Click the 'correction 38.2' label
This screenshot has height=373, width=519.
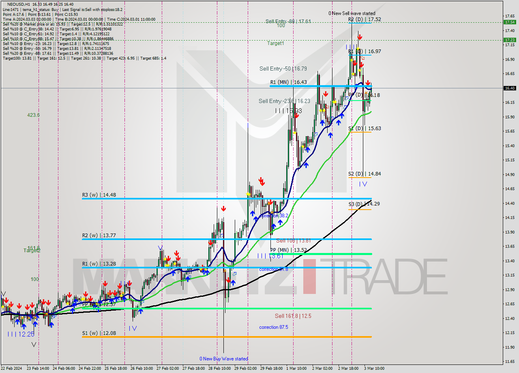tap(274, 216)
